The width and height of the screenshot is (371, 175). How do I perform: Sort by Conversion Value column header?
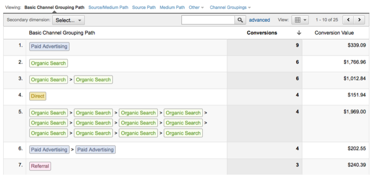click(x=334, y=33)
